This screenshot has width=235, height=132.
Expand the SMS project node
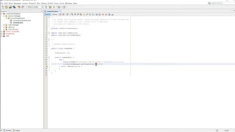click(1, 36)
